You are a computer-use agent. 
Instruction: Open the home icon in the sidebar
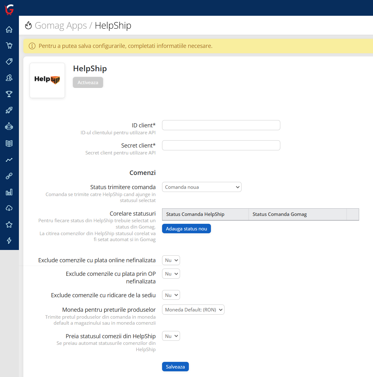[9, 29]
